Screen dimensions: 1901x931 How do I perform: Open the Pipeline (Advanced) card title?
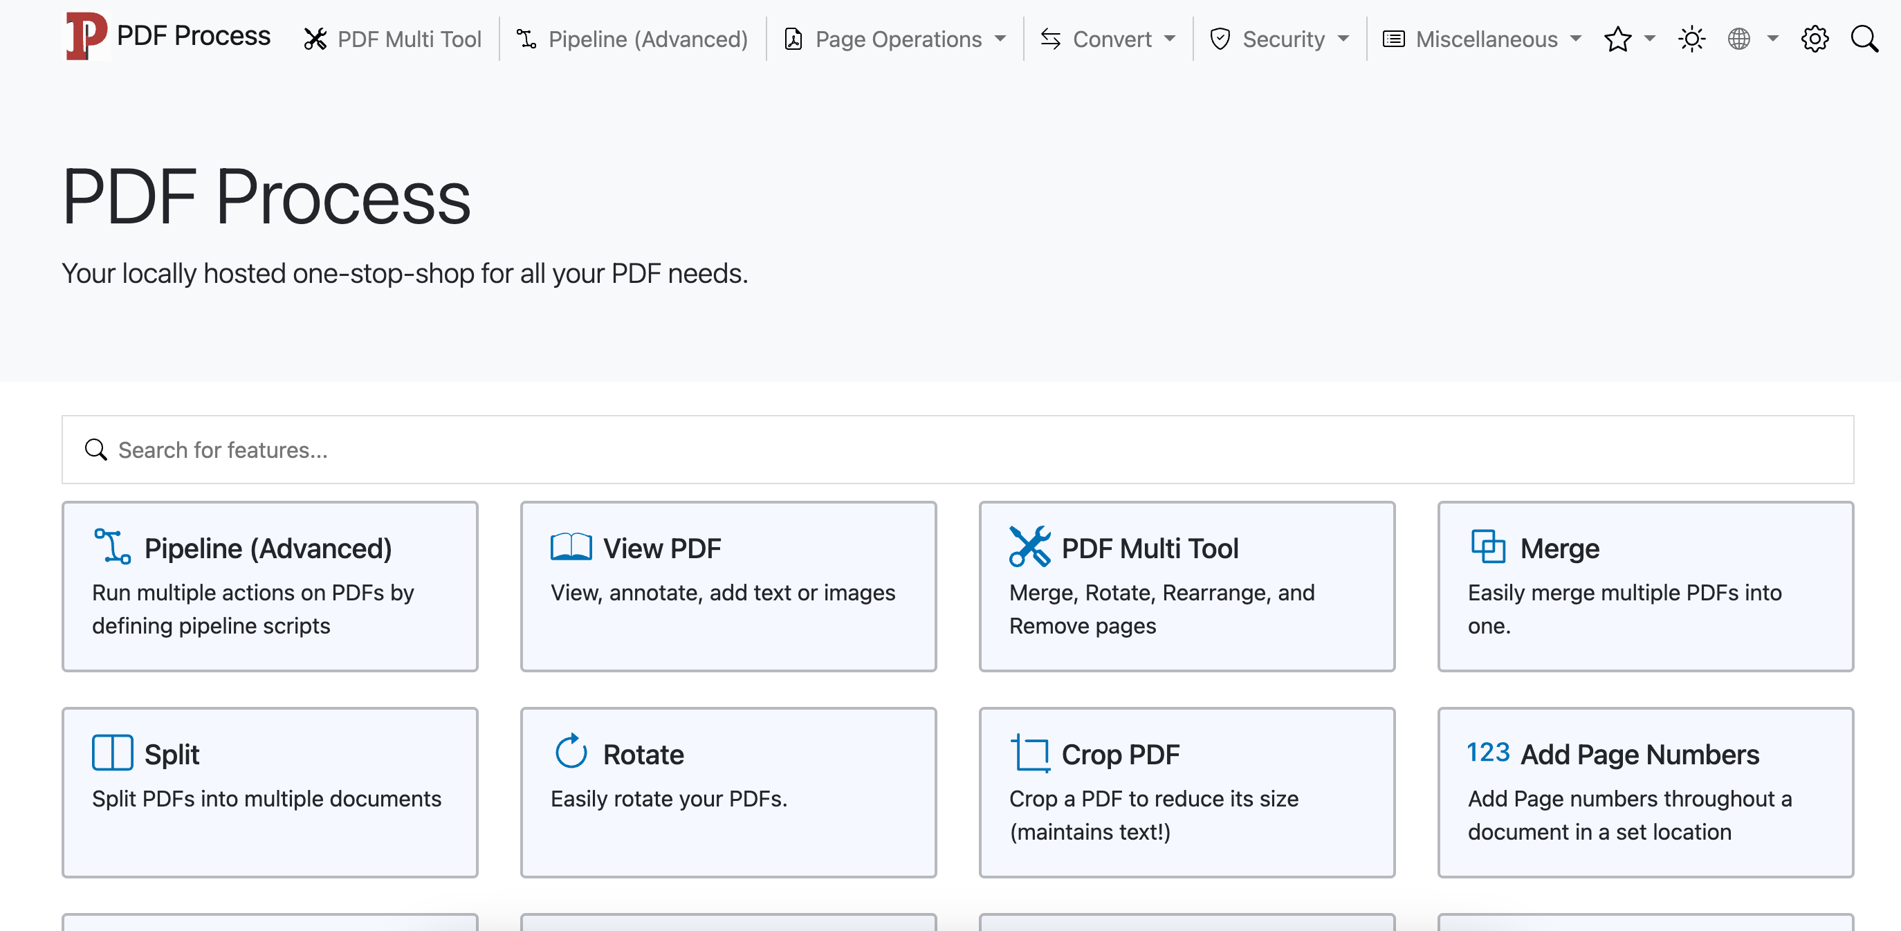click(x=268, y=548)
